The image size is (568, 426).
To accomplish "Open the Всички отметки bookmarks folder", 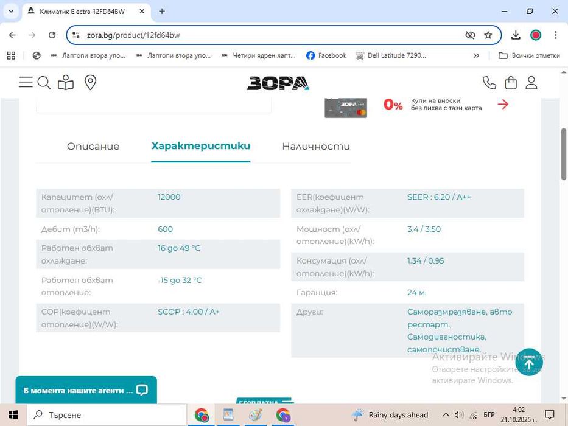I will tap(529, 55).
